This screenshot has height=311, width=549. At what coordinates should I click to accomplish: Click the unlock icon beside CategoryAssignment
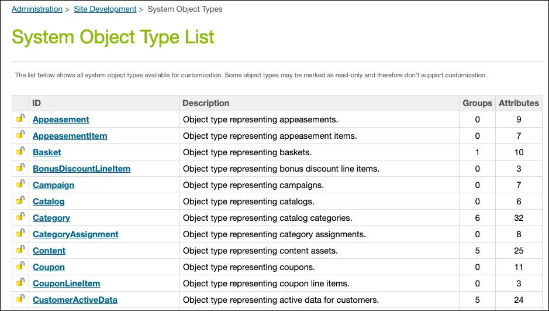pyautogui.click(x=20, y=233)
